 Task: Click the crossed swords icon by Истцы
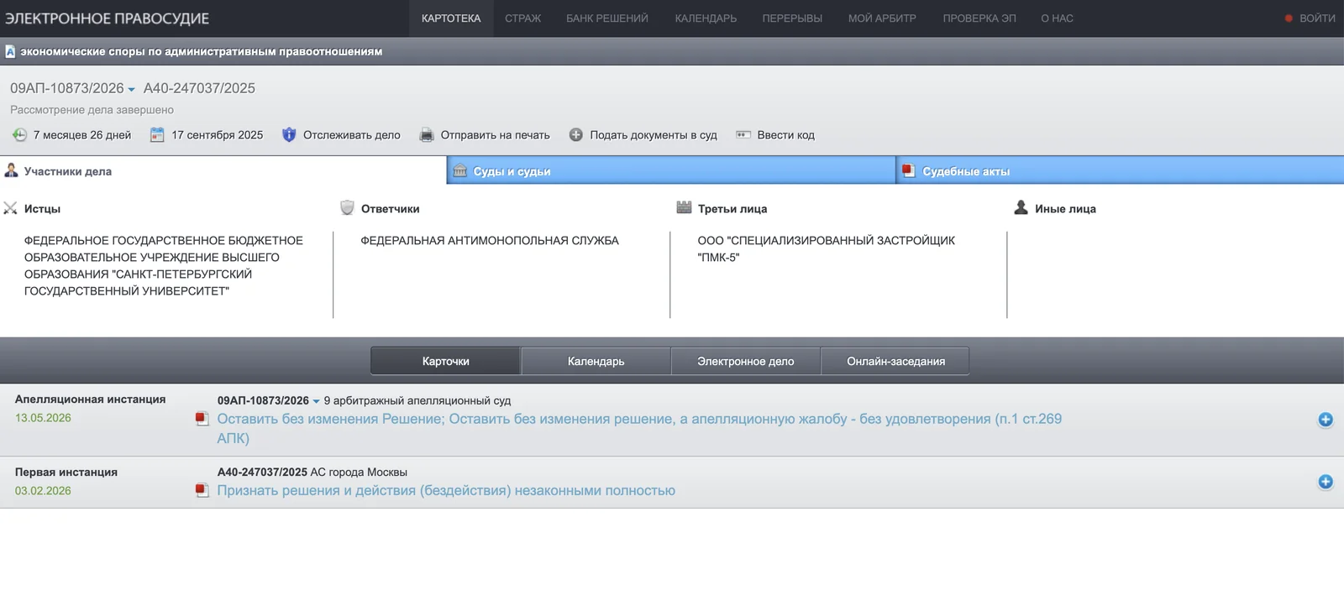tap(10, 208)
